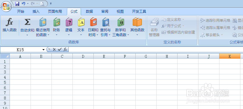Open the 数据 tab
The width and height of the screenshot is (243, 109).
pyautogui.click(x=89, y=12)
